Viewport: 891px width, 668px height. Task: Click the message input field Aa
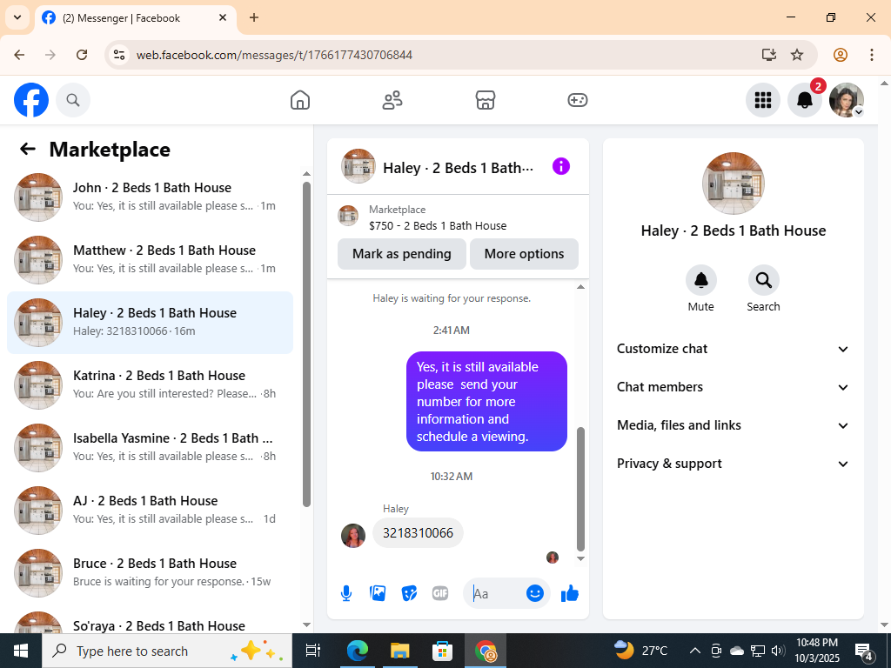[x=493, y=593]
